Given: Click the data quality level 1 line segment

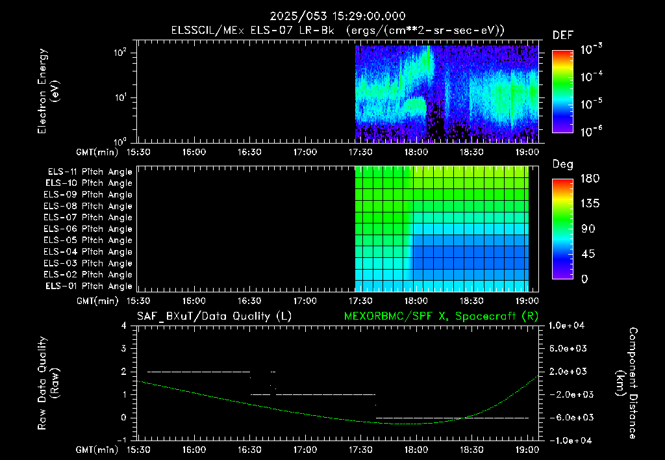Looking at the screenshot, I should [x=326, y=394].
